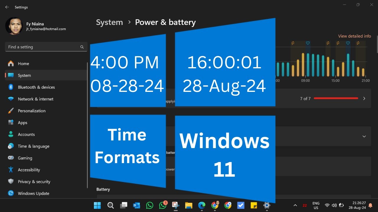378x212 pixels.
Task: Click the red 7 of 7 progress bar
Action: 336,98
